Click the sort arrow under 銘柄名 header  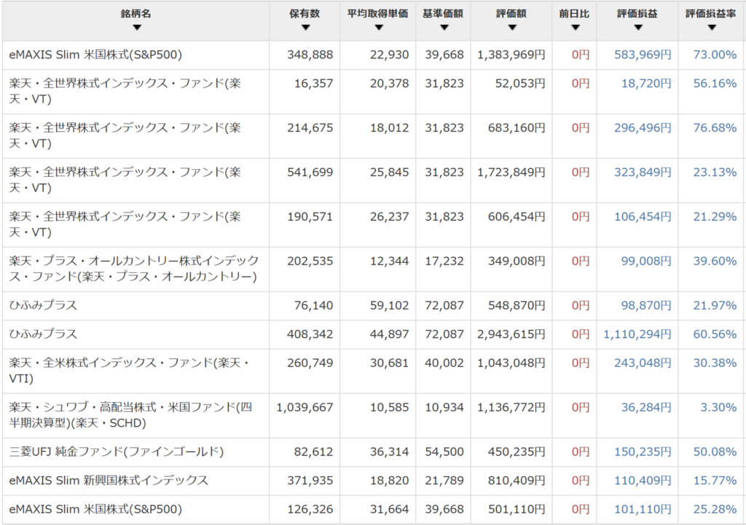coord(136,28)
